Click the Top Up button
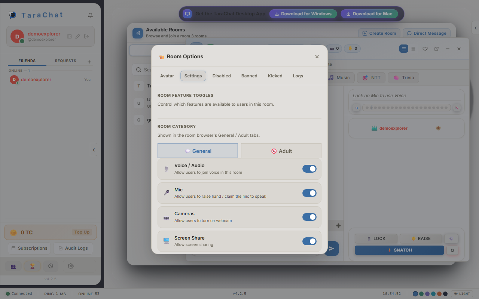The height and width of the screenshot is (299, 479). (x=82, y=232)
